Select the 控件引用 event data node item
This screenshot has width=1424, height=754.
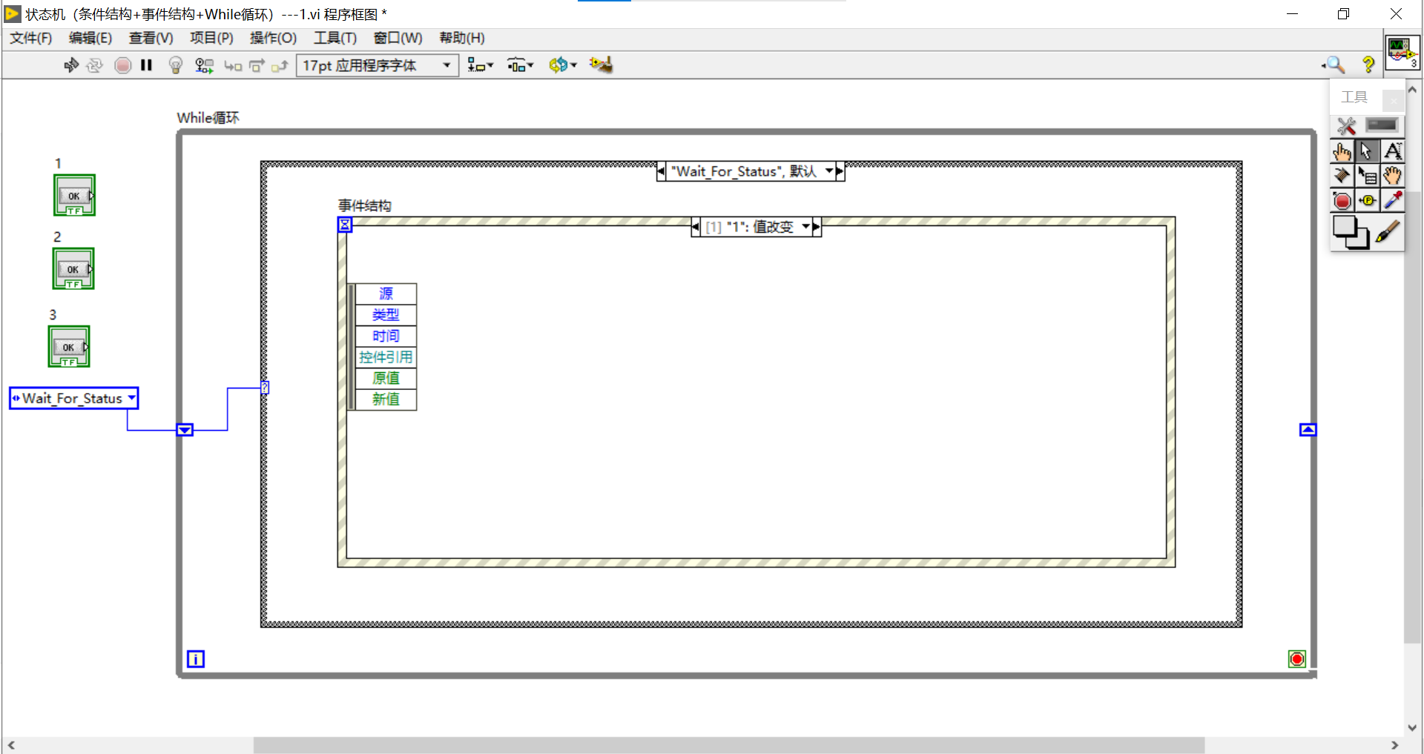pyautogui.click(x=386, y=357)
